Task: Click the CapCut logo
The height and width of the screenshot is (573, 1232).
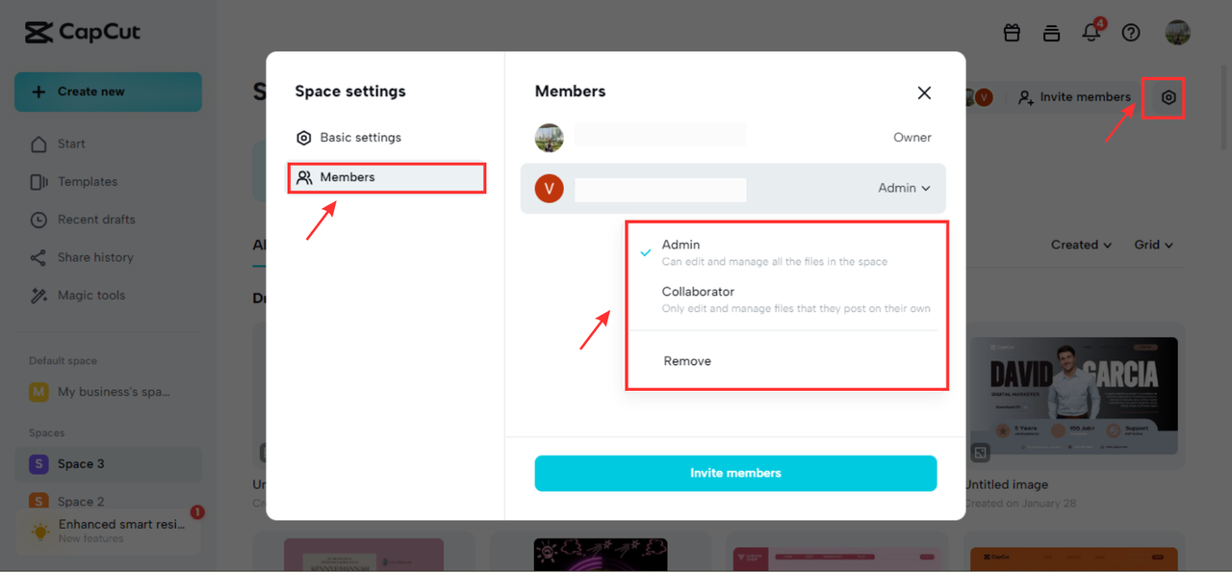Action: point(83,33)
